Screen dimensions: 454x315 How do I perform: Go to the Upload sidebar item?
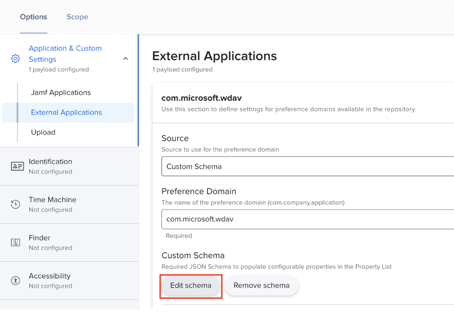point(43,132)
